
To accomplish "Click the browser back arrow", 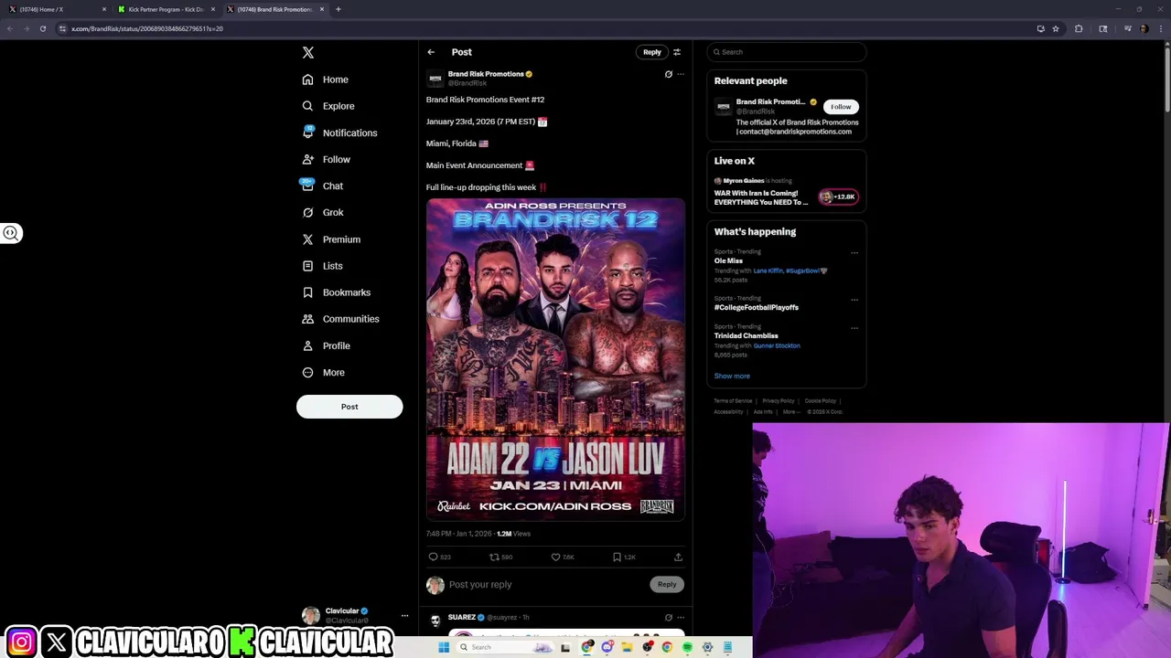I will click(x=10, y=28).
